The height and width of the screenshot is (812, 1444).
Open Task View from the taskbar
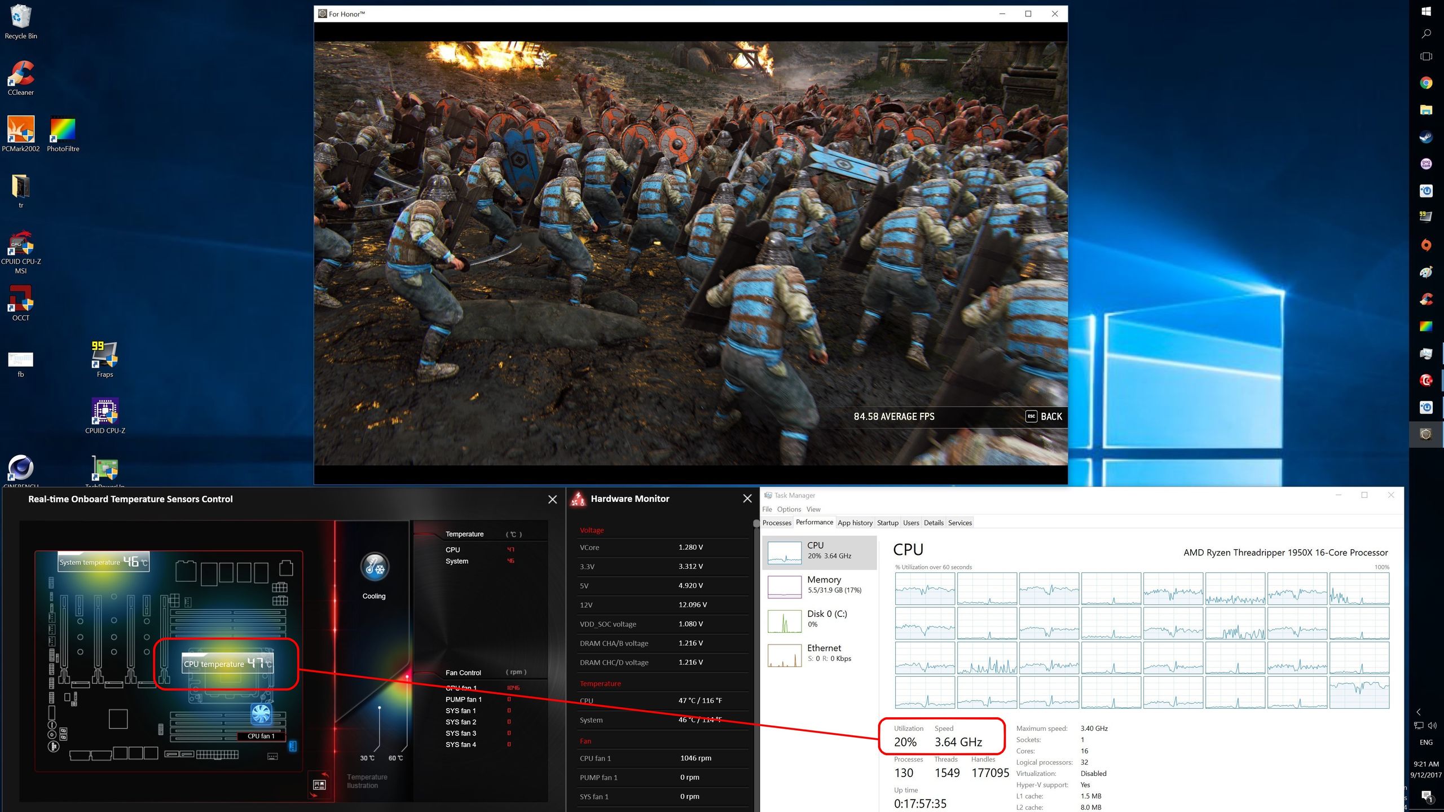click(1426, 56)
